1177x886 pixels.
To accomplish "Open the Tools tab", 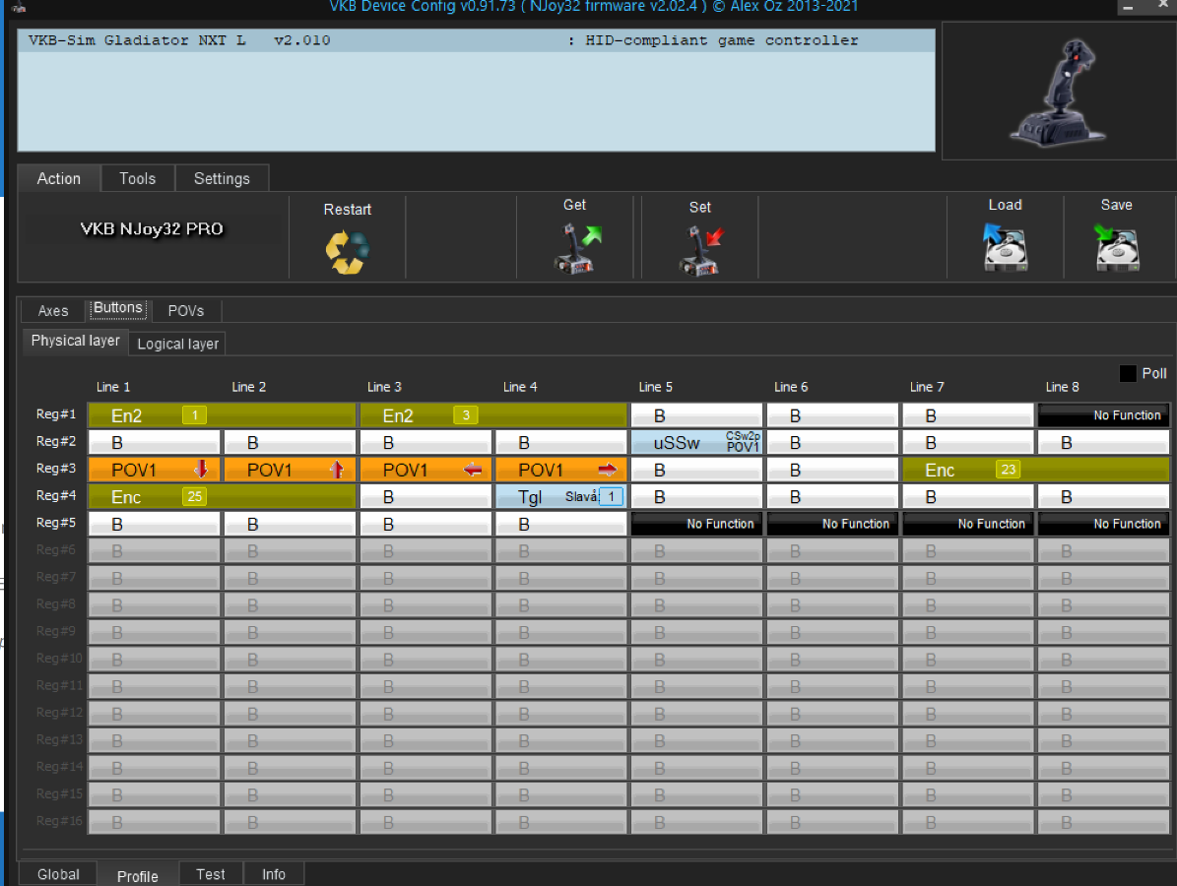I will coord(138,178).
